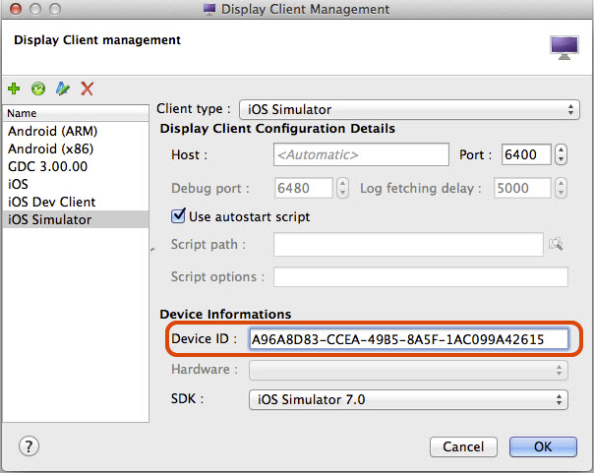Choose GDC 3.00.00 from the list
This screenshot has height=473, width=594.
(47, 166)
